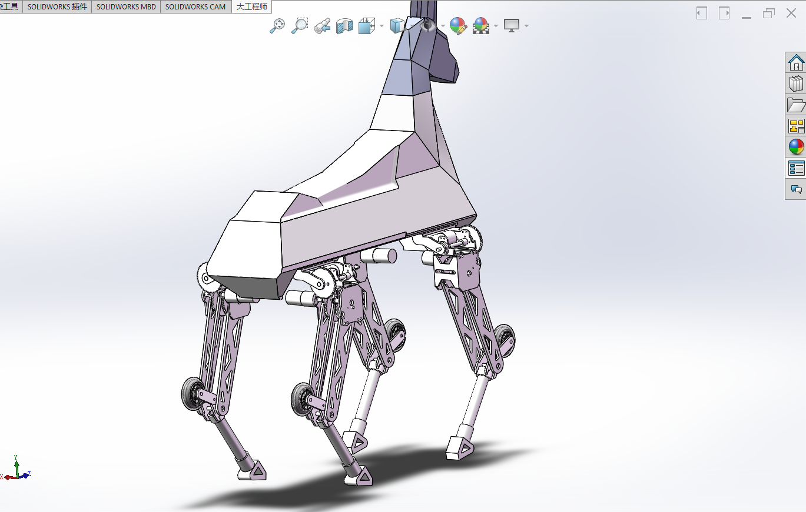The width and height of the screenshot is (806, 512).
Task: Click the tile-left document window button
Action: pos(702,13)
